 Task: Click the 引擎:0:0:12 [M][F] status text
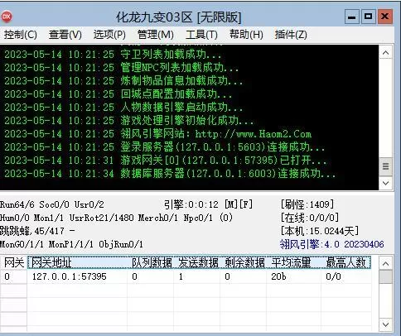tap(208, 204)
